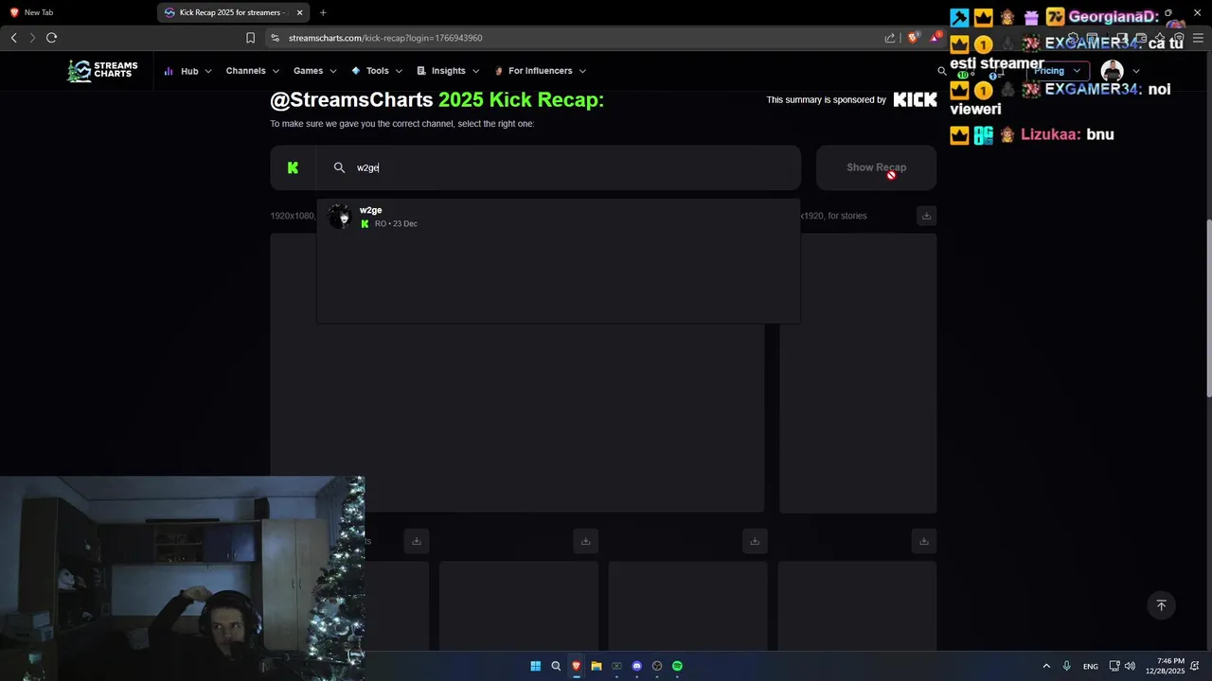
Task: Expand the Tools menu
Action: pyautogui.click(x=377, y=71)
